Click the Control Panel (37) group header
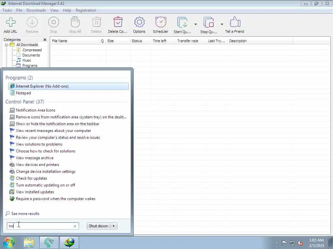Screen dimensions: 333x249 (25, 102)
